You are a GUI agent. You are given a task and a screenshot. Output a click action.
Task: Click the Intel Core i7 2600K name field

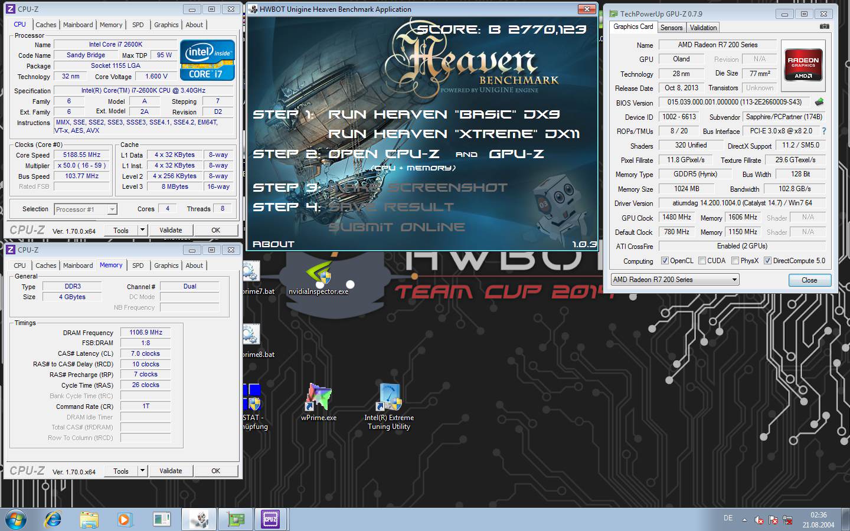click(x=116, y=44)
